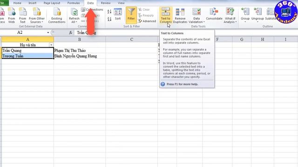298x167 pixels.
Task: Click the From Text import icon
Action: click(23, 15)
